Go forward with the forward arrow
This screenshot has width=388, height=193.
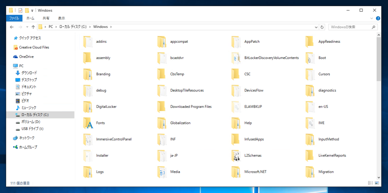click(20, 27)
